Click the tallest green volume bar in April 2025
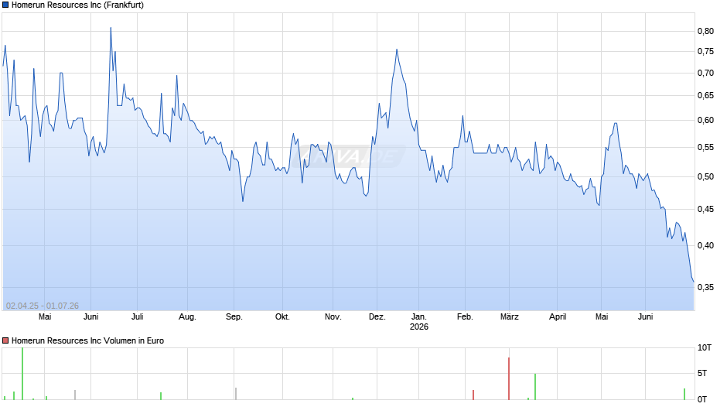 point(22,373)
